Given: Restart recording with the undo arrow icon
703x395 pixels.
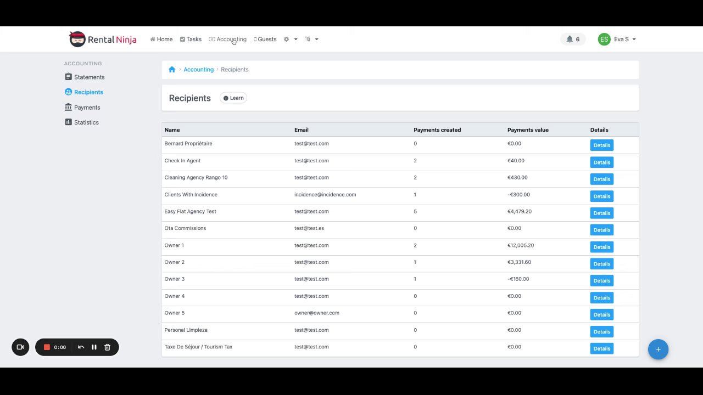Looking at the screenshot, I should tap(81, 347).
